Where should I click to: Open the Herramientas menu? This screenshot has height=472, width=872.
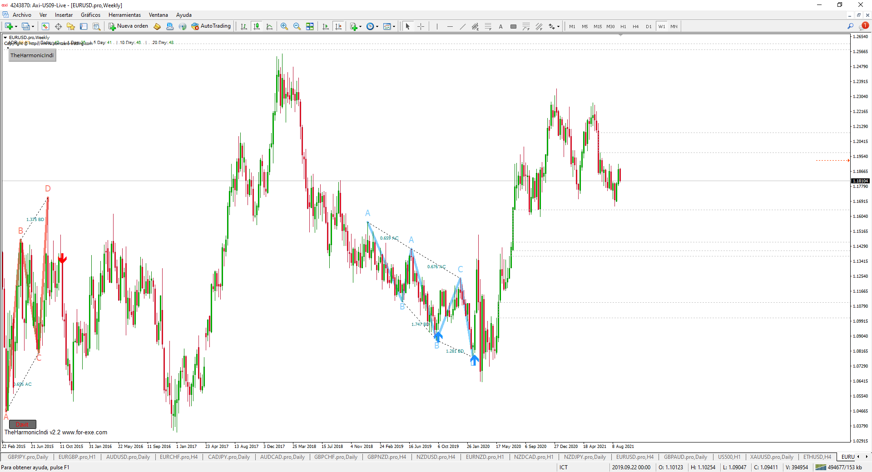coord(124,15)
